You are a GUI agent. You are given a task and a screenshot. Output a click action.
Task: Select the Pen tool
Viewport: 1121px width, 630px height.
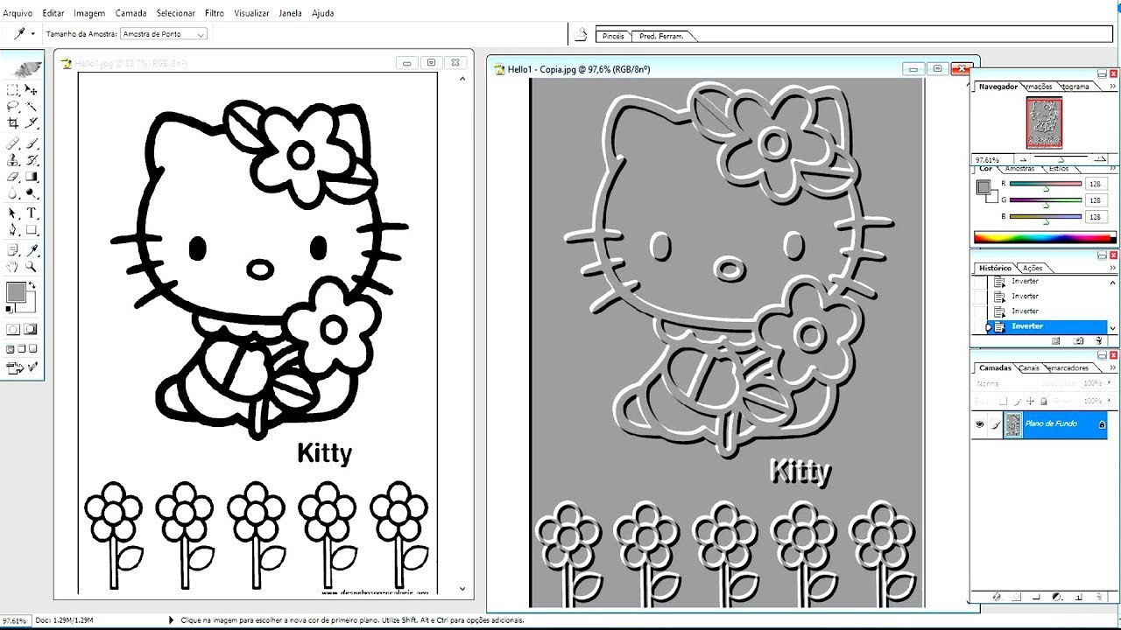(x=12, y=231)
